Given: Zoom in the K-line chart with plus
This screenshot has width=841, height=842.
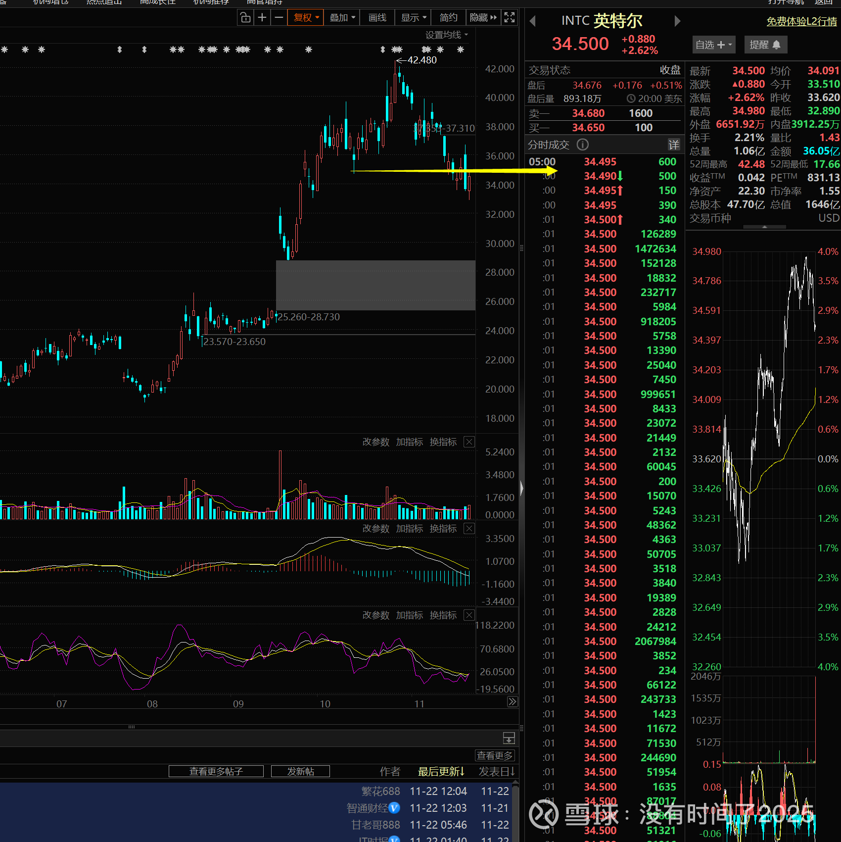Looking at the screenshot, I should [262, 18].
